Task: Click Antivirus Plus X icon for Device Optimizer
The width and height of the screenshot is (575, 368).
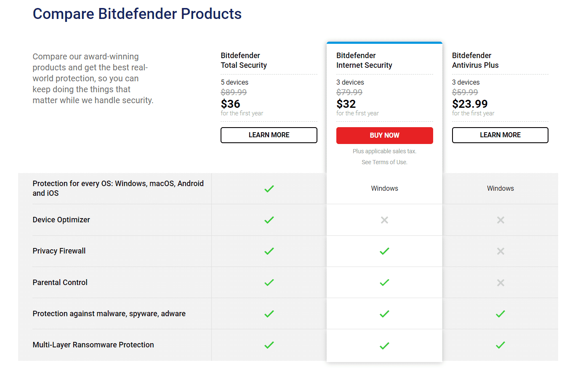Action: click(500, 220)
